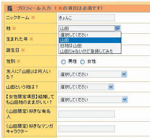This screenshot has width=150, height=138.
Task: Select 山田 from the open dropdown list
Action: 90,40
